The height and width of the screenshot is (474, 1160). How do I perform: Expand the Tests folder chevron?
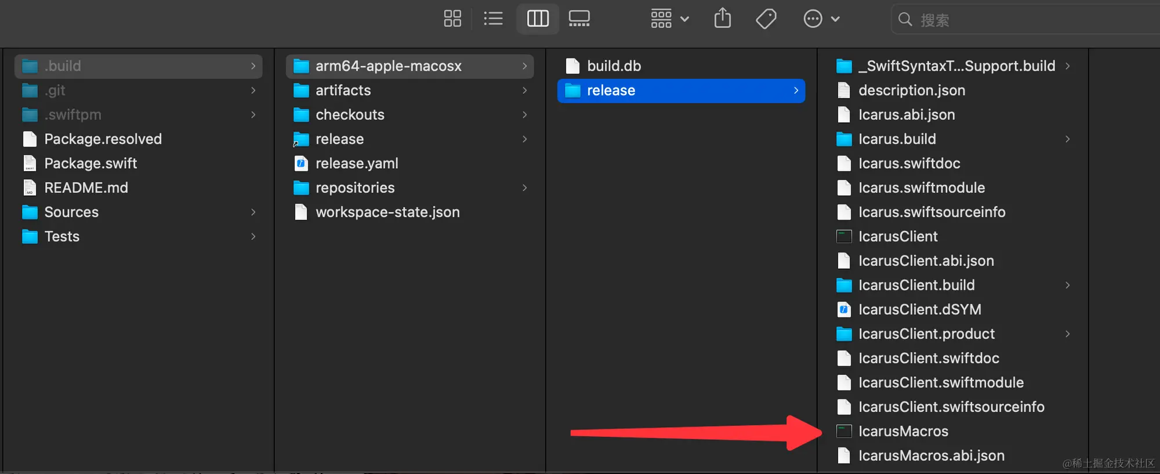(x=253, y=236)
